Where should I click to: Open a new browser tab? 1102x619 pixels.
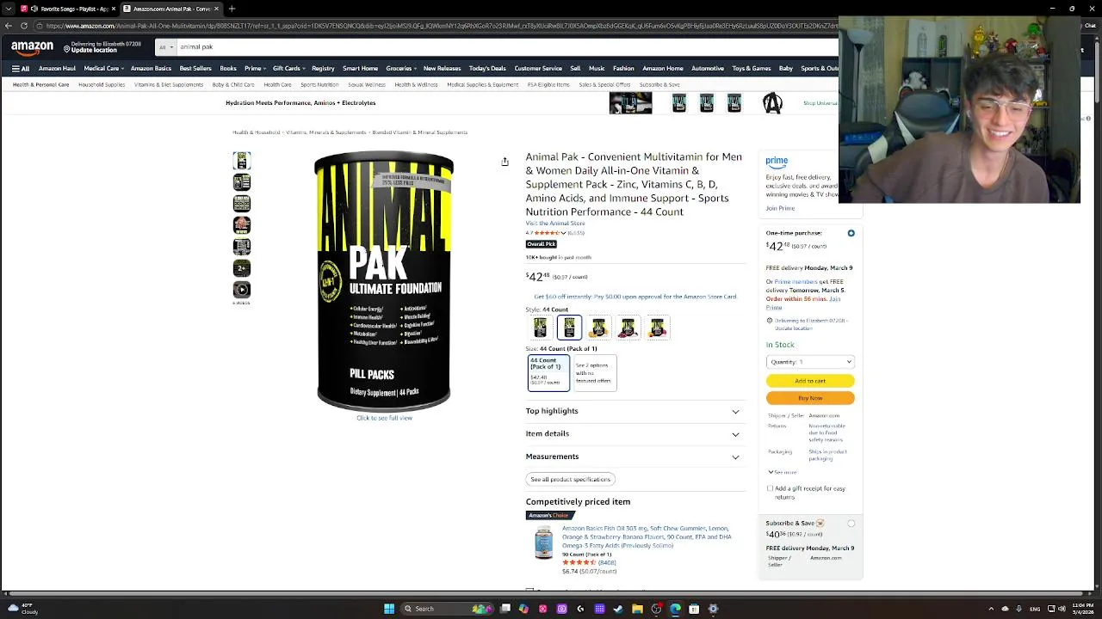232,9
